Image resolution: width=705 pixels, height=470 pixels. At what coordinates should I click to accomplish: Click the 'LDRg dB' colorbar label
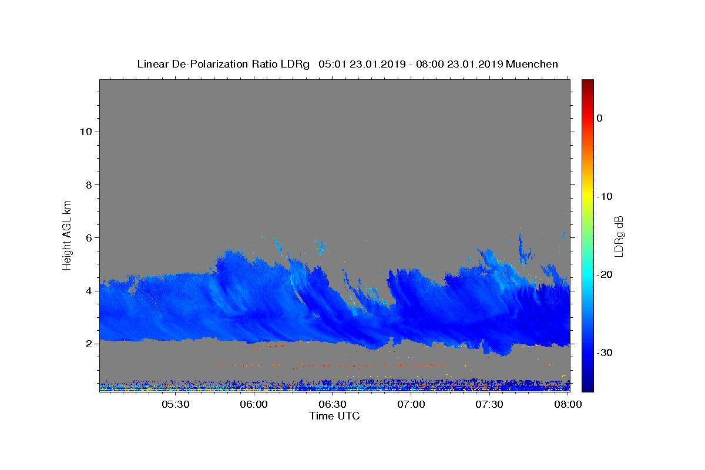(x=618, y=236)
